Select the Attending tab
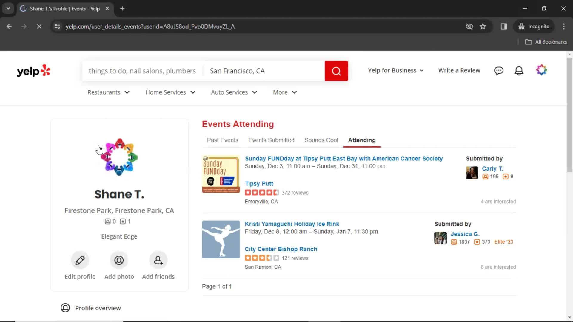Image resolution: width=573 pixels, height=322 pixels. click(x=362, y=140)
